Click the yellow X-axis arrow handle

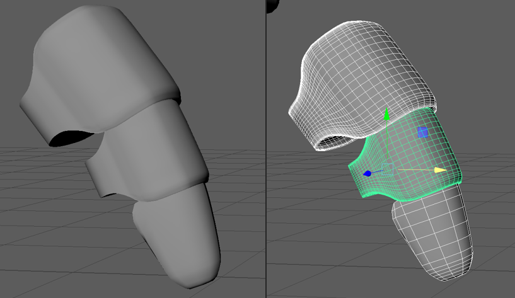click(x=440, y=170)
